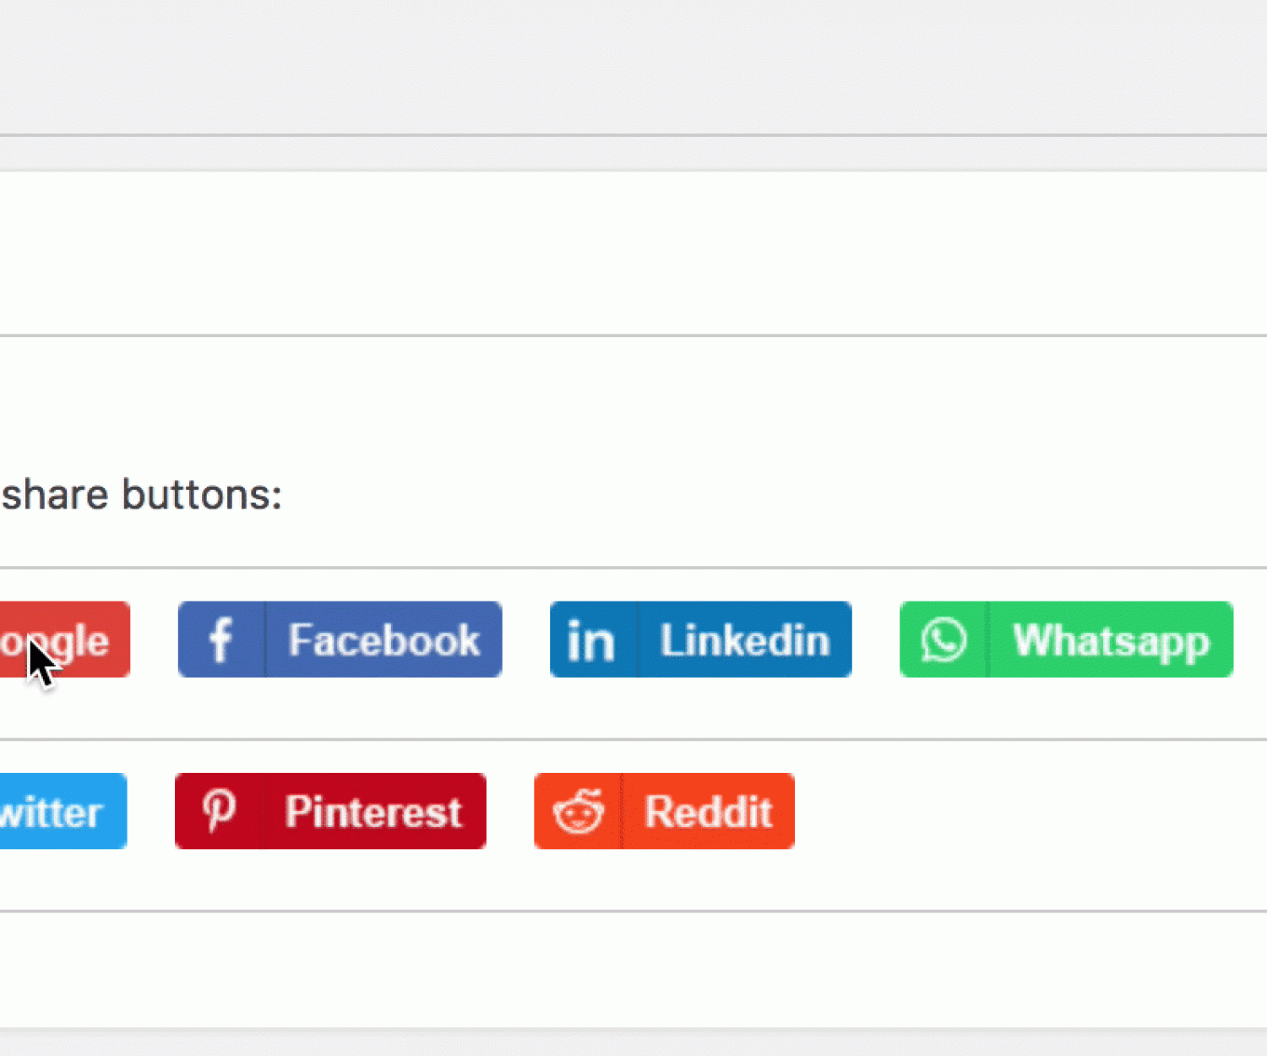Screen dimensions: 1267x1056
Task: Click the LinkedIn "in" logo icon
Action: [x=591, y=640]
